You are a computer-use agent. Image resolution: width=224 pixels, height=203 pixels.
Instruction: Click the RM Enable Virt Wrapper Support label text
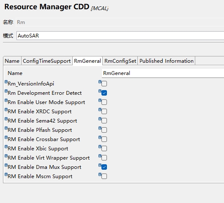[49, 158]
